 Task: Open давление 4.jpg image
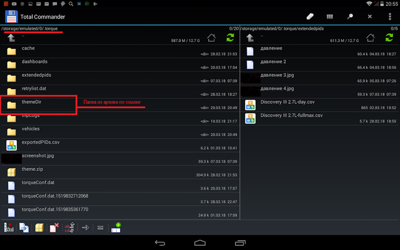point(320,92)
